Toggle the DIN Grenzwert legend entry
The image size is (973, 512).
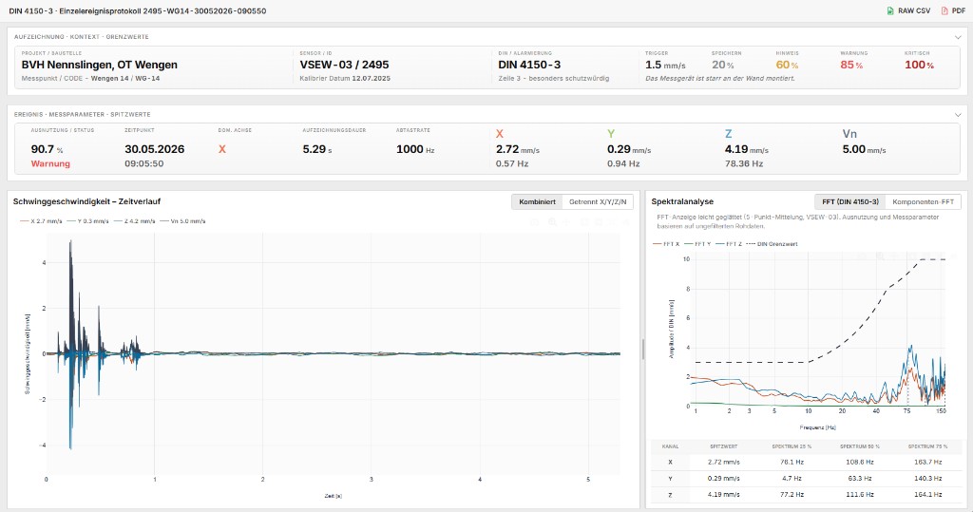coord(772,244)
